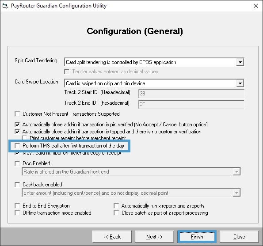Screen dimensions: 263x246
Task: Click the Track 2 Start ID field
Action: coord(191,94)
